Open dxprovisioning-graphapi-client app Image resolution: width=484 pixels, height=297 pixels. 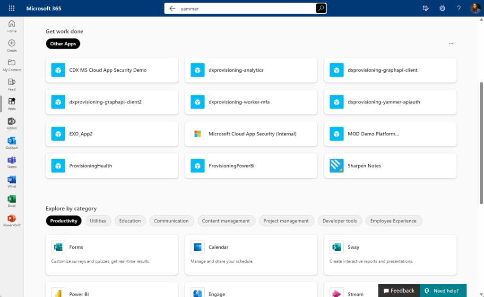coord(390,70)
